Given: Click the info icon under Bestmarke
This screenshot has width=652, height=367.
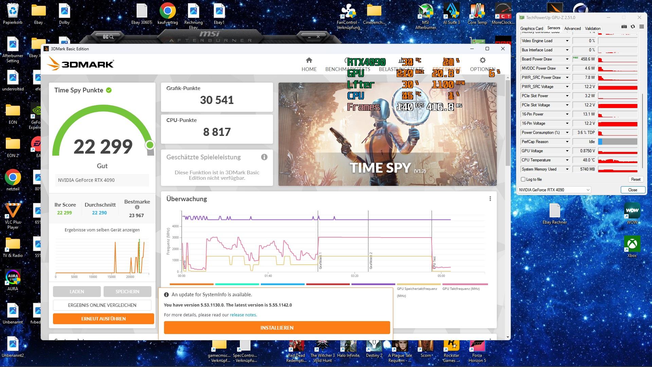Looking at the screenshot, I should pos(137,207).
